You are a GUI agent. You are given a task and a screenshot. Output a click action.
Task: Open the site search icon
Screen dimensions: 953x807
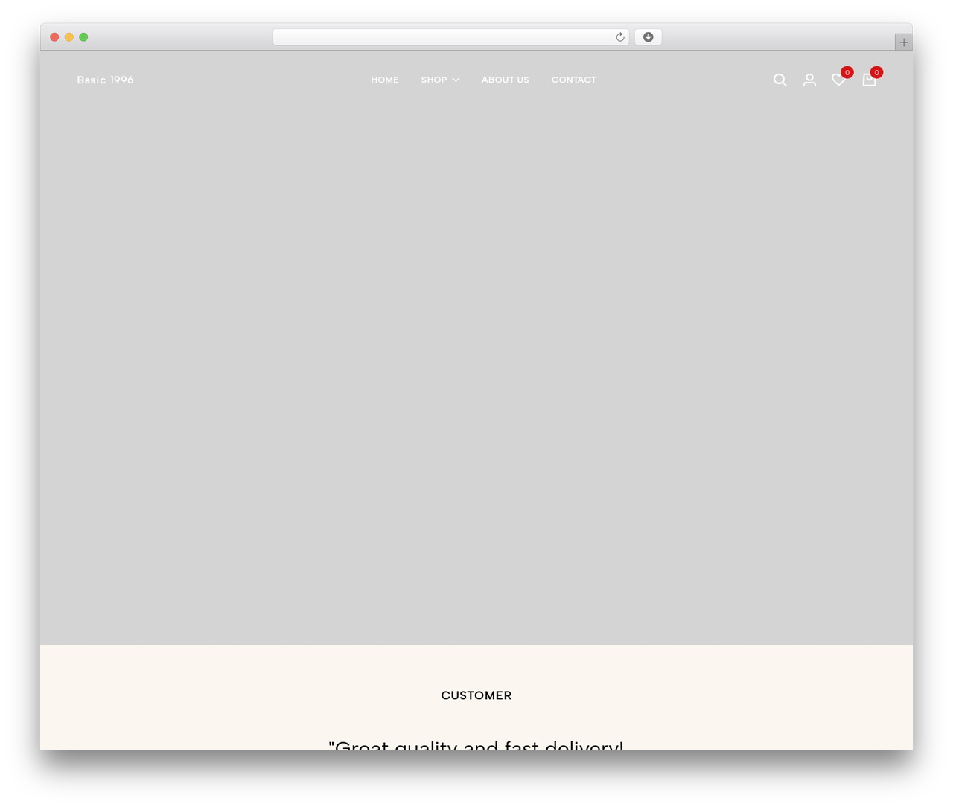pyautogui.click(x=780, y=80)
